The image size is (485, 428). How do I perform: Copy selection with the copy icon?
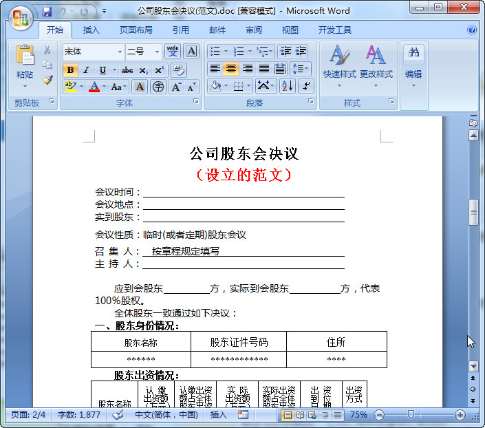tap(47, 65)
